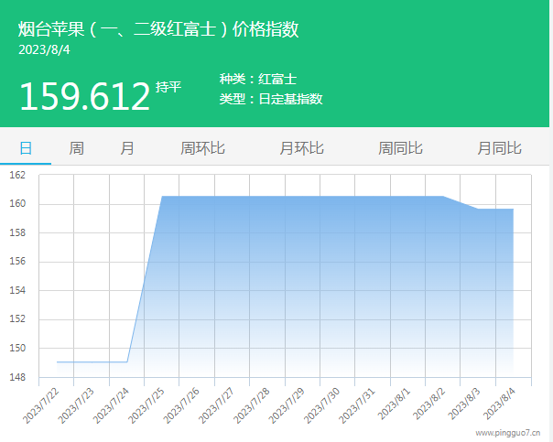Click the 烟台苹果 price index title

point(158,29)
